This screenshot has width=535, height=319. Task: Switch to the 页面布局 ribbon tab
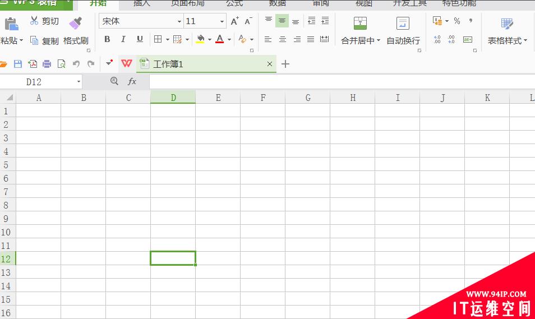click(188, 3)
